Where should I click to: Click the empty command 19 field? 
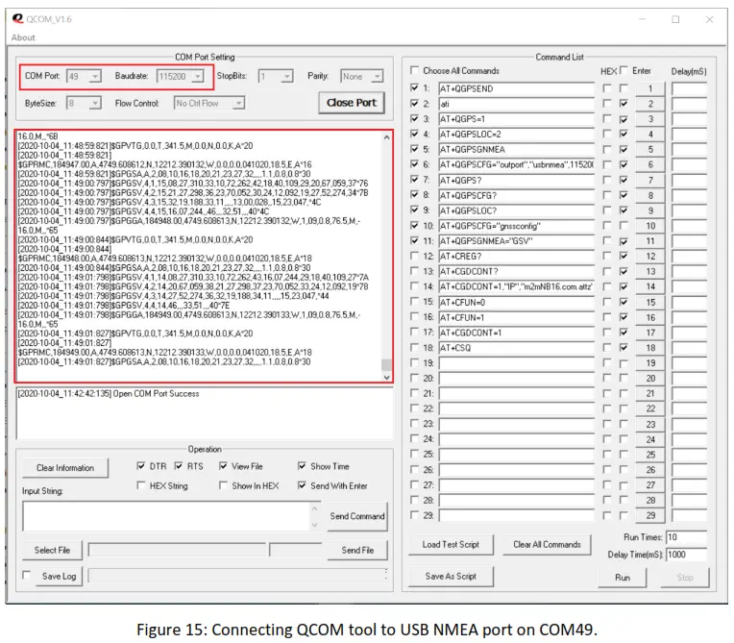pos(516,363)
